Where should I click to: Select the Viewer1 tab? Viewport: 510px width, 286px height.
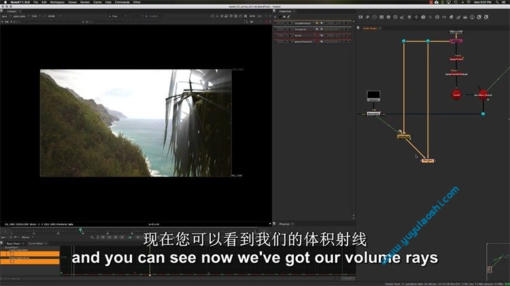[x=12, y=12]
